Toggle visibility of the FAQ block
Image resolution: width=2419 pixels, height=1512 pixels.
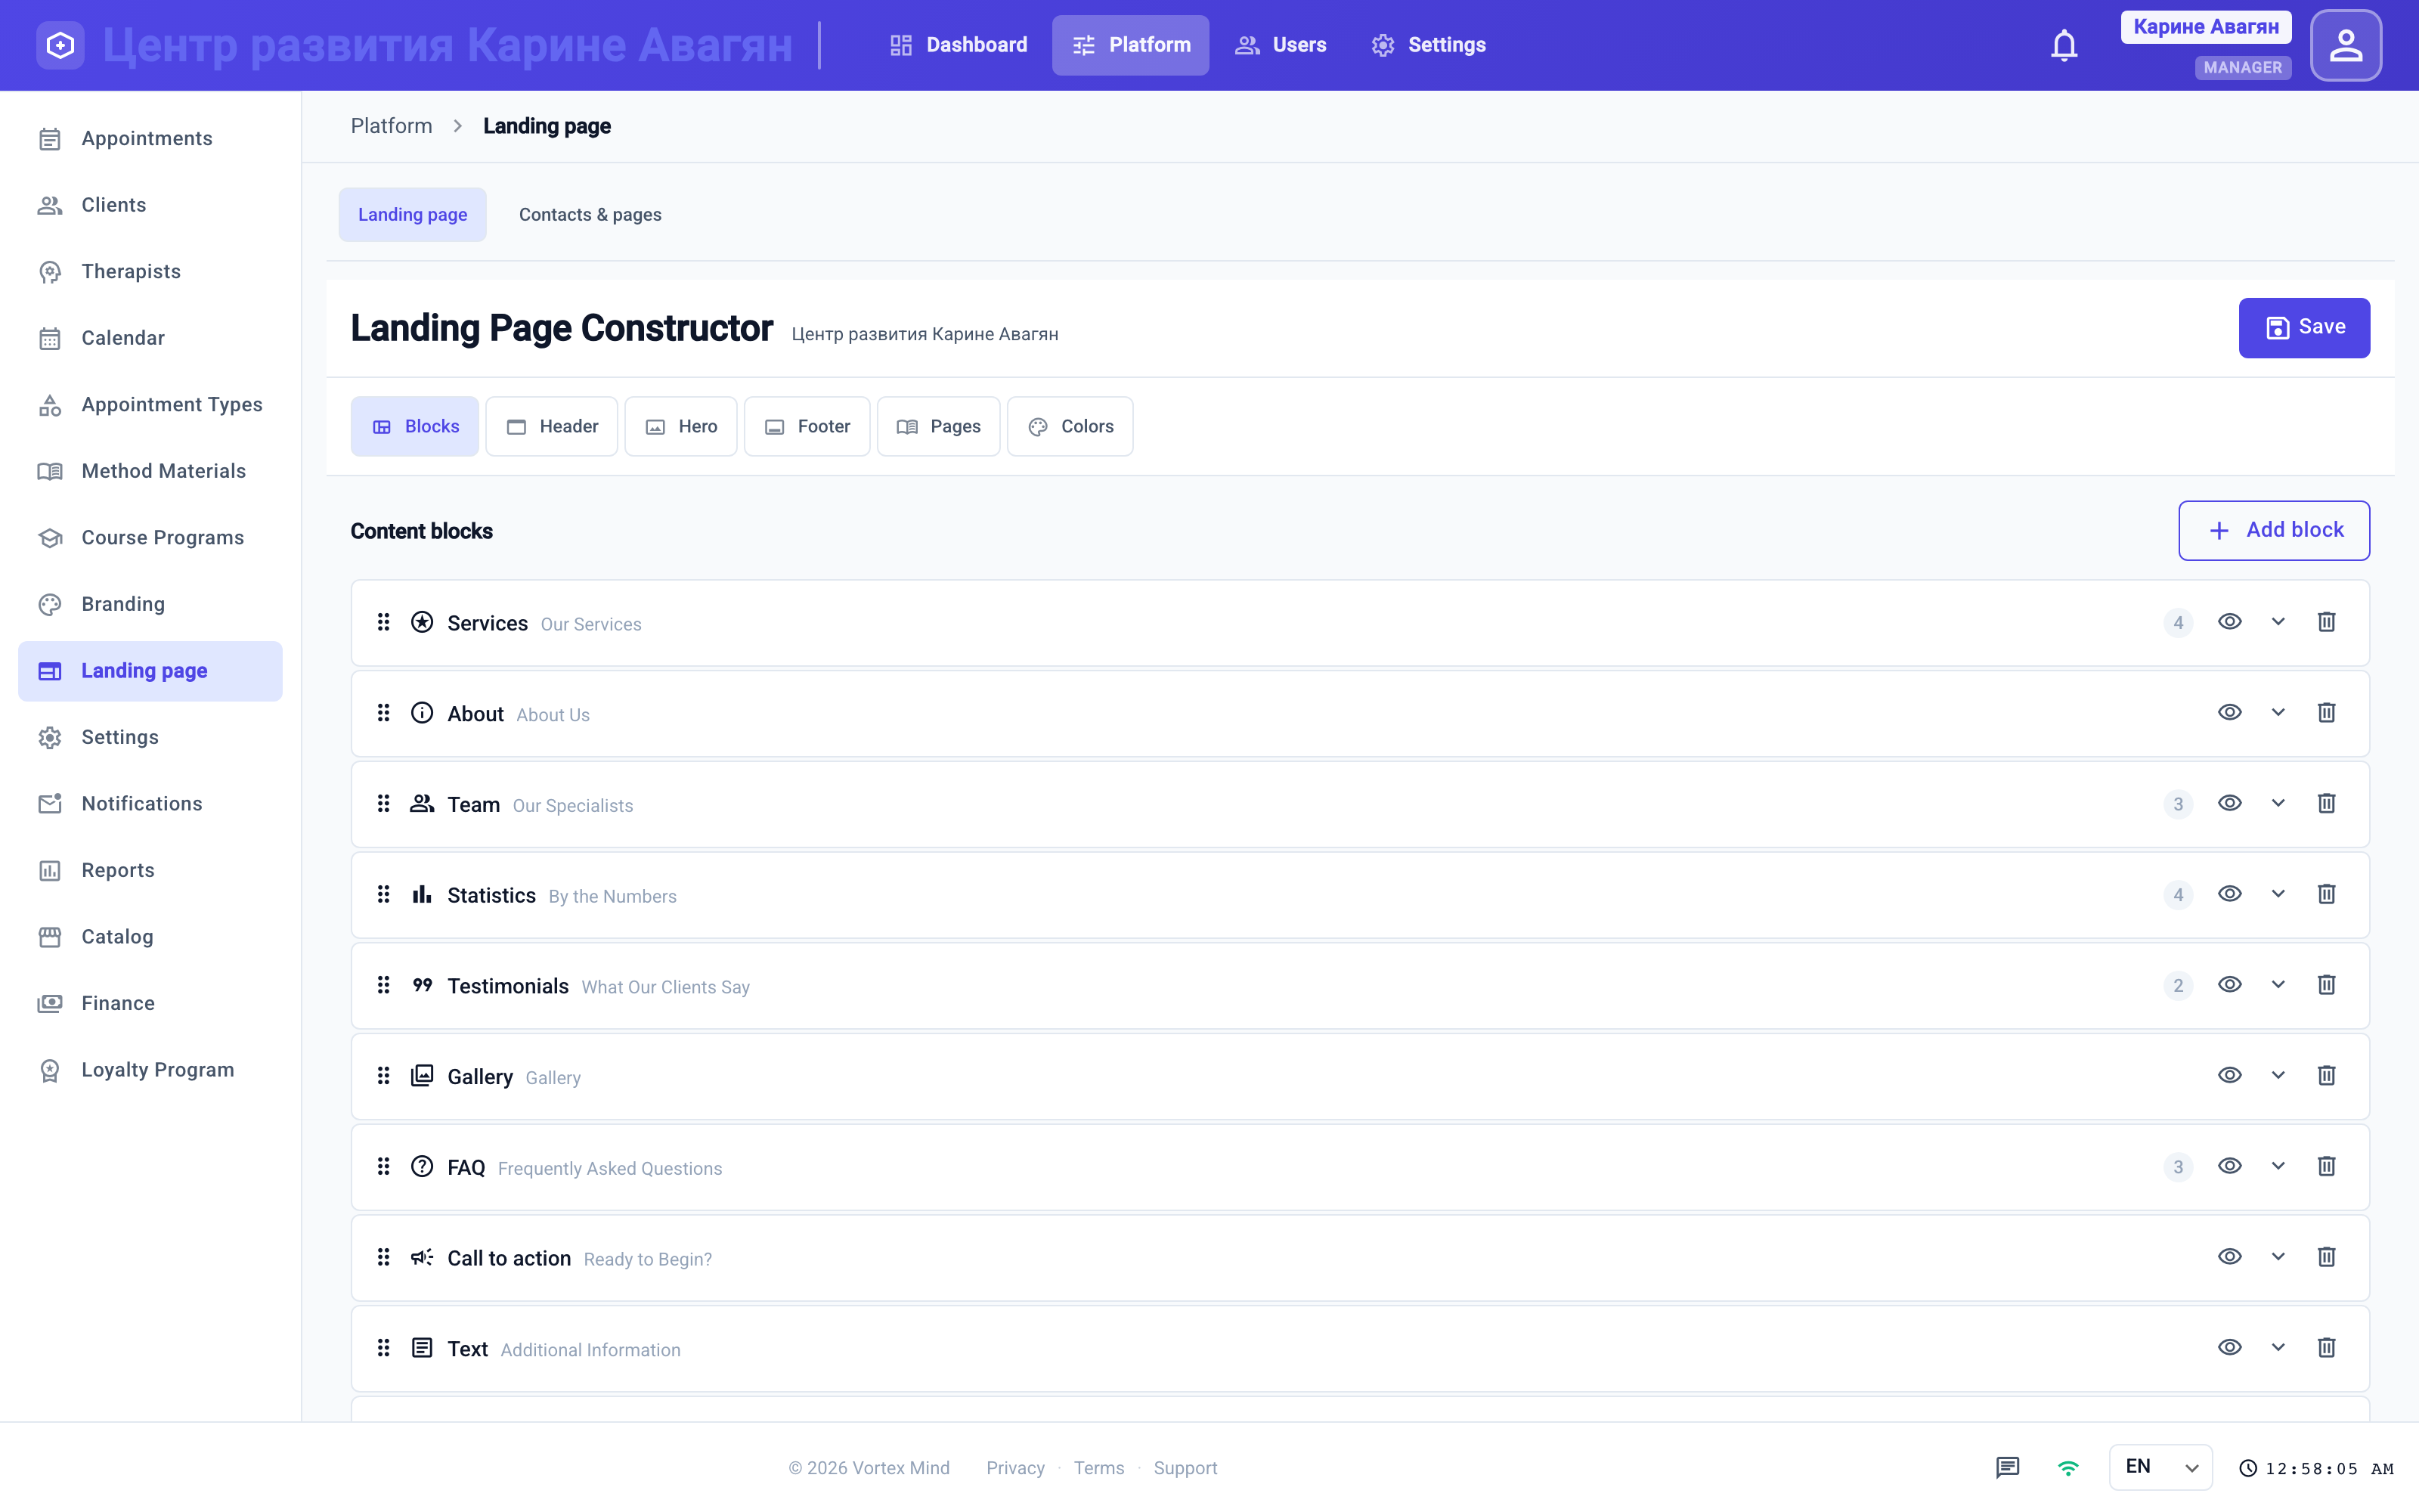tap(2229, 1167)
